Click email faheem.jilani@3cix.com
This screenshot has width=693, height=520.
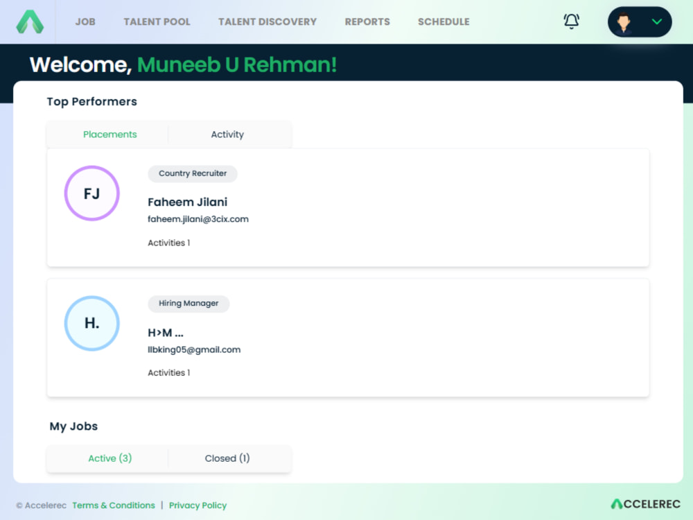pos(198,219)
